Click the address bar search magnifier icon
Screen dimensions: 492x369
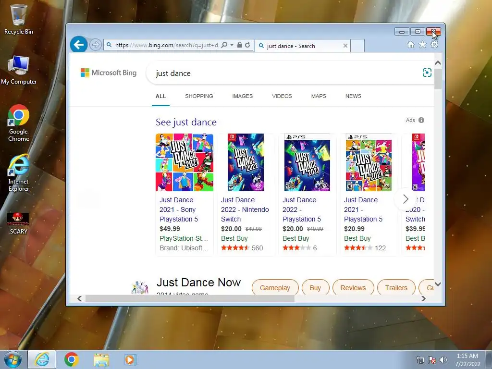click(224, 45)
